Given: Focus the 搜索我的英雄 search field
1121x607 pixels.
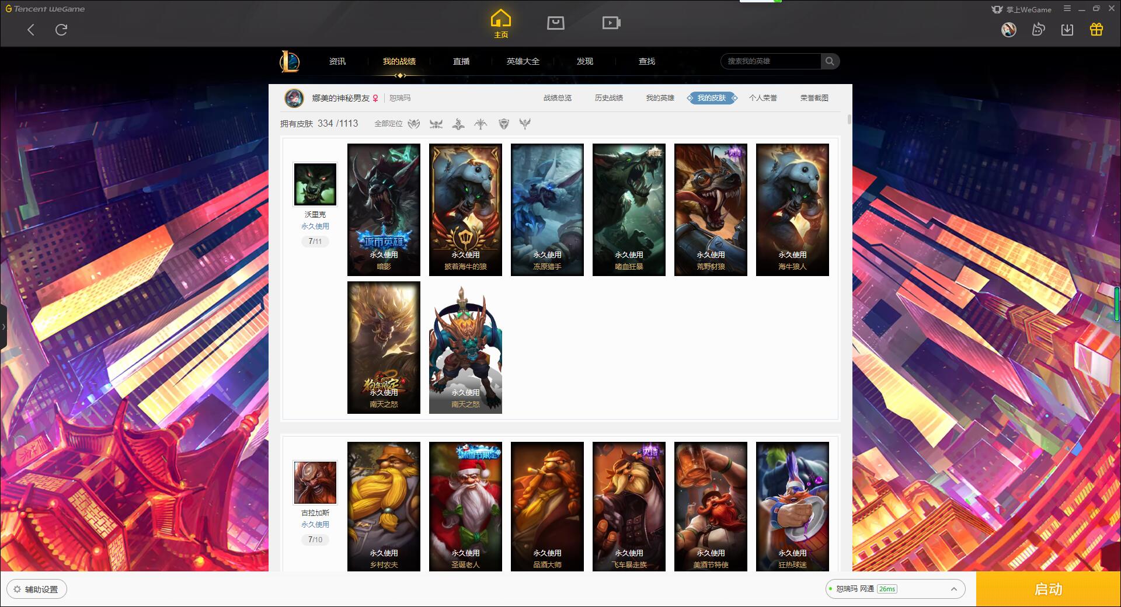Looking at the screenshot, I should [x=771, y=61].
